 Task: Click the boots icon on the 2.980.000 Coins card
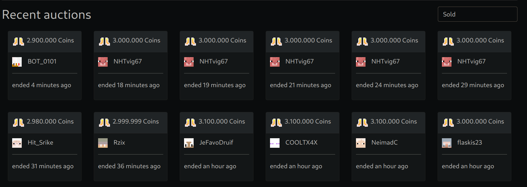(x=18, y=122)
